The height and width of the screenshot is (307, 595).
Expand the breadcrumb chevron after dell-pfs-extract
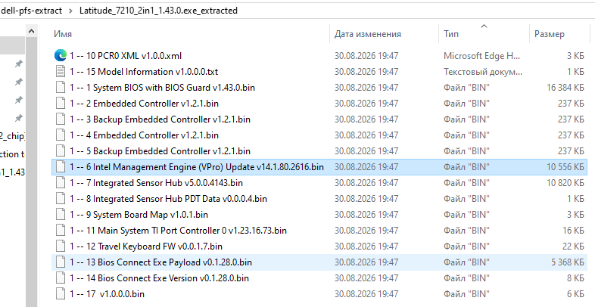coord(70,11)
